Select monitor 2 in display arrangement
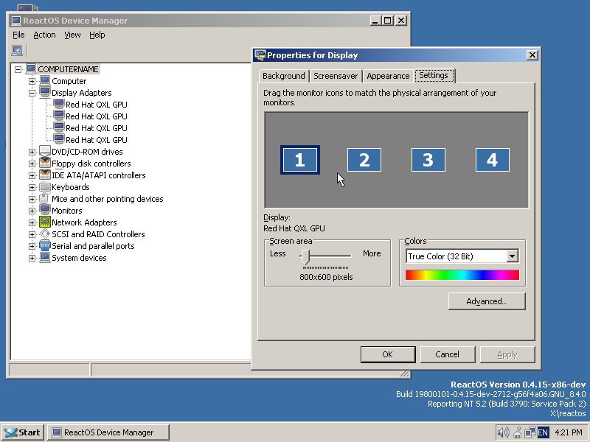Viewport: 590px width, 442px height. [x=364, y=160]
